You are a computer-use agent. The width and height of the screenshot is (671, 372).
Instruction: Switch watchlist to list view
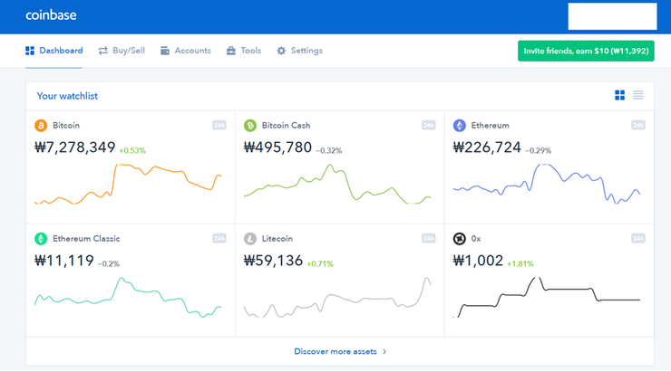coord(638,95)
